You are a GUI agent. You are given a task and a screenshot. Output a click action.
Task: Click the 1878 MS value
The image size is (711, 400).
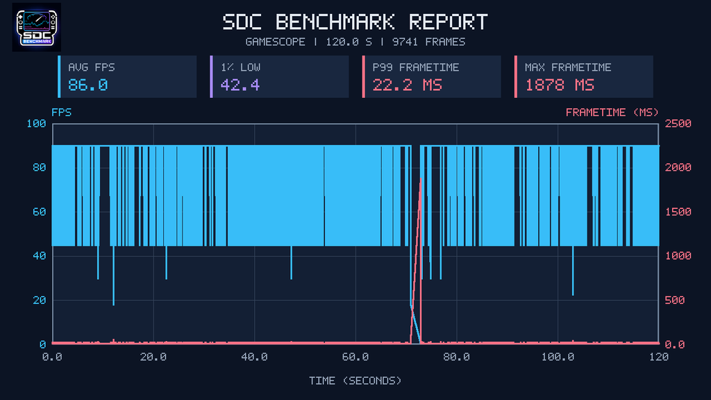coord(560,85)
